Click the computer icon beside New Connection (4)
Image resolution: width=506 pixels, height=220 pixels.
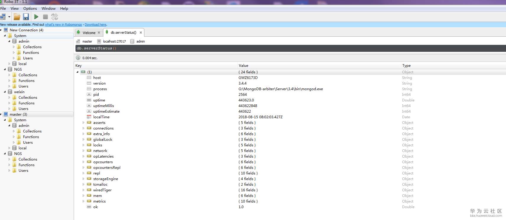coord(6,30)
